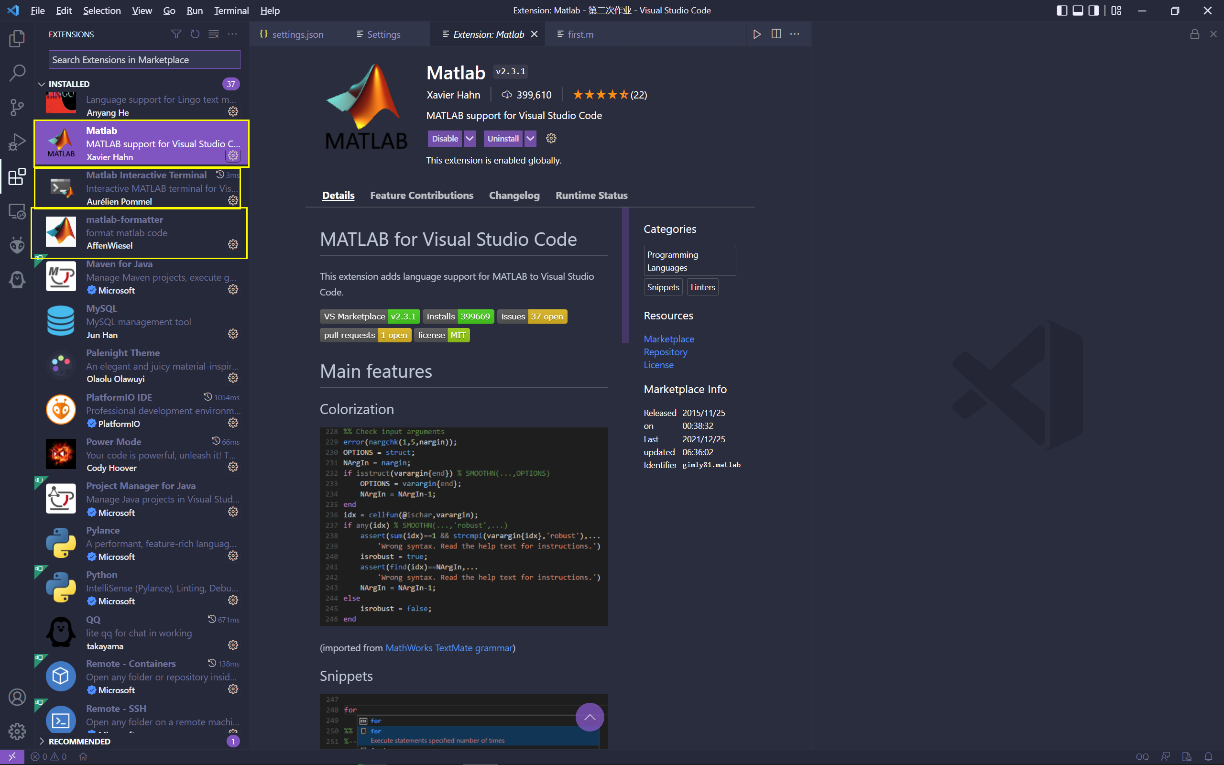Image resolution: width=1224 pixels, height=765 pixels.
Task: Click the Accounts icon
Action: point(17,697)
